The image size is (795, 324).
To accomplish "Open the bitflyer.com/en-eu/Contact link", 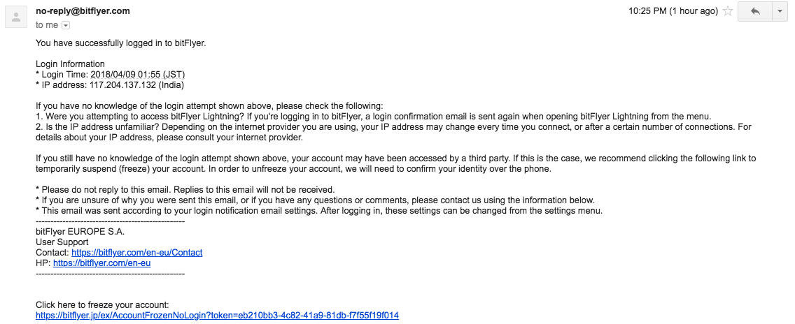I will (137, 252).
